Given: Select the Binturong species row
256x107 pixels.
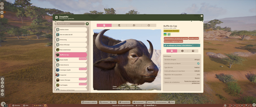Looking at the screenshot, I should [x=71, y=40].
